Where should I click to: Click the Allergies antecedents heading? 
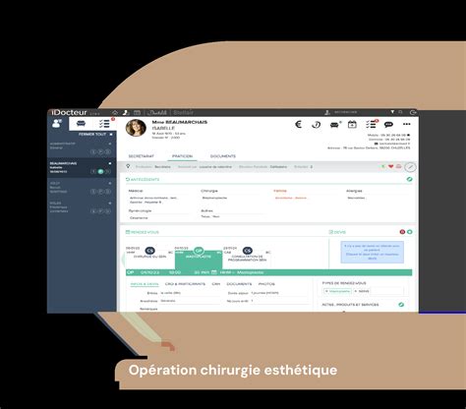354,191
